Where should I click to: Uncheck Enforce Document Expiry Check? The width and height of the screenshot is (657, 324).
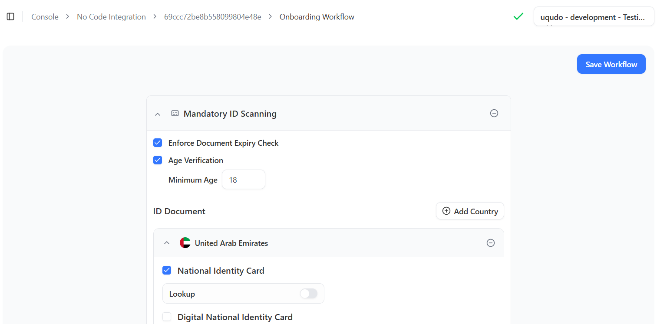point(158,143)
